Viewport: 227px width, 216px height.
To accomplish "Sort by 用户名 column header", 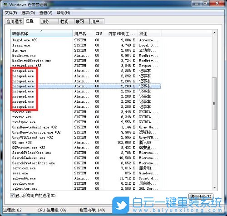I will coord(83,34).
